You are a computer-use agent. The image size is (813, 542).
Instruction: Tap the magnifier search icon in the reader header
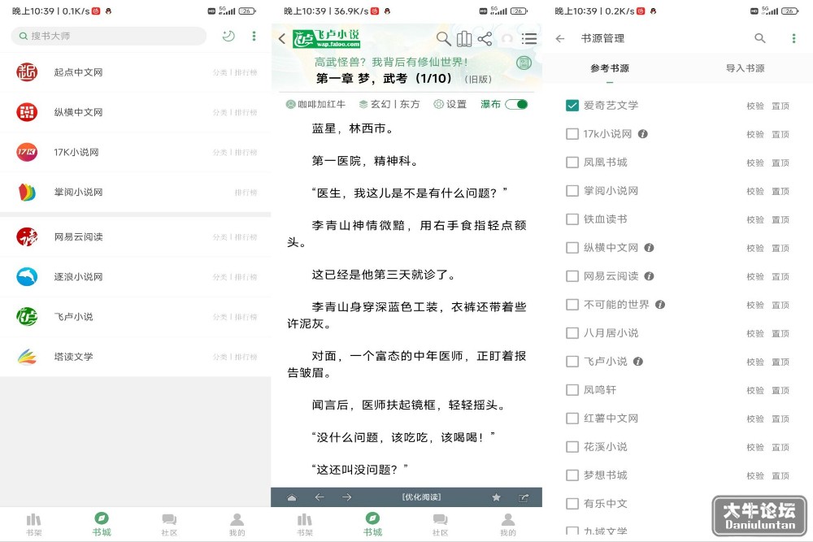click(443, 38)
